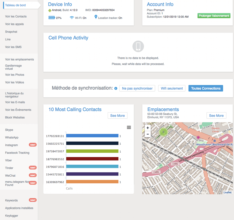The height and width of the screenshot is (220, 234).
Task: Click the sync method info icon
Action: point(116,88)
